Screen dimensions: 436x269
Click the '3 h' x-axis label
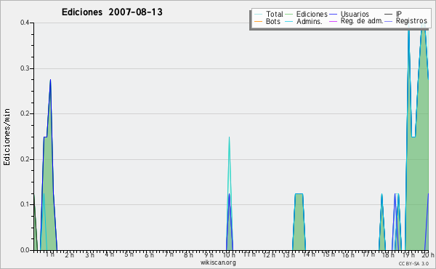(89, 254)
